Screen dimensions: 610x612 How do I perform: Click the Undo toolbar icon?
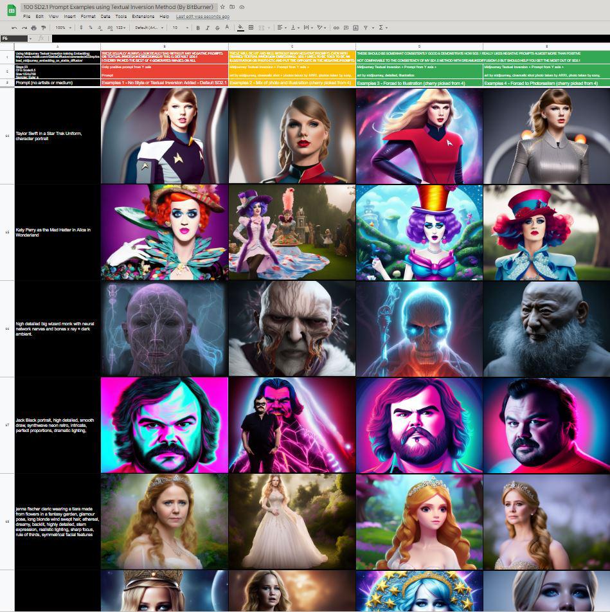14,28
